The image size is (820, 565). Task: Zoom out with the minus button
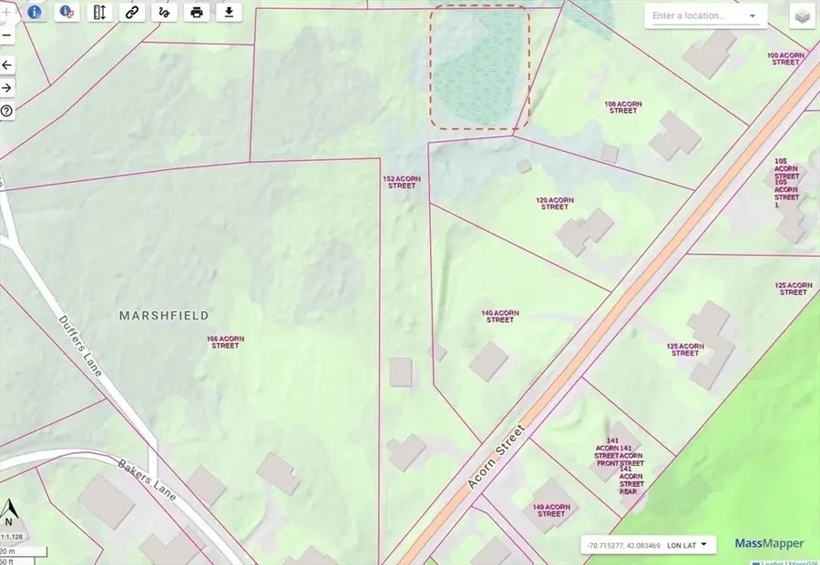point(7,35)
